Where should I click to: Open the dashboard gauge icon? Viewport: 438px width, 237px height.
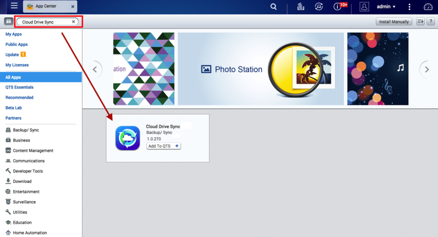coord(428,7)
